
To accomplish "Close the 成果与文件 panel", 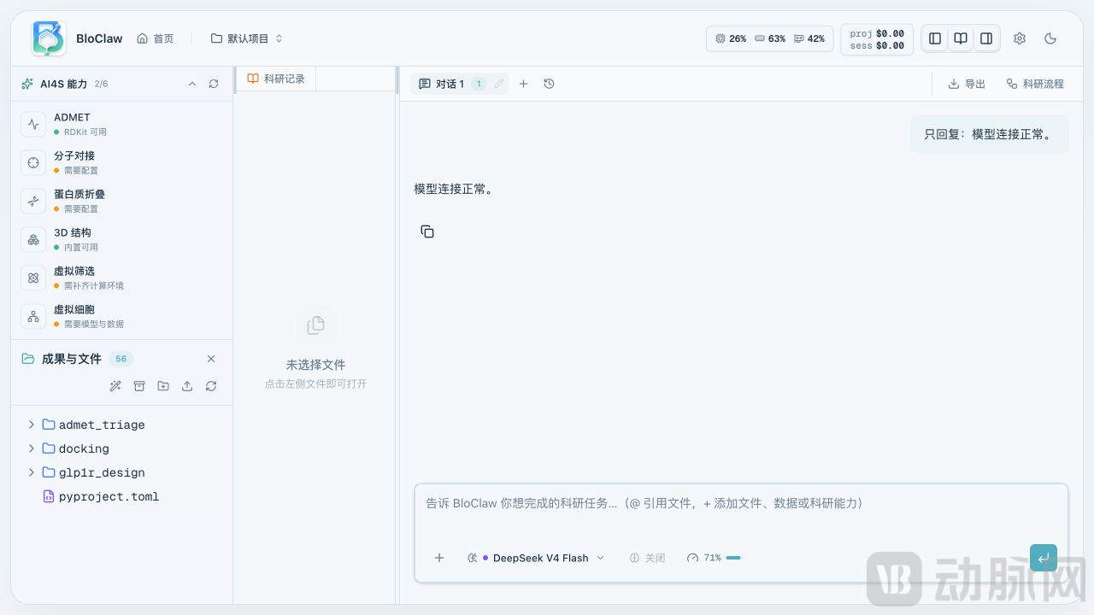I will tap(211, 359).
